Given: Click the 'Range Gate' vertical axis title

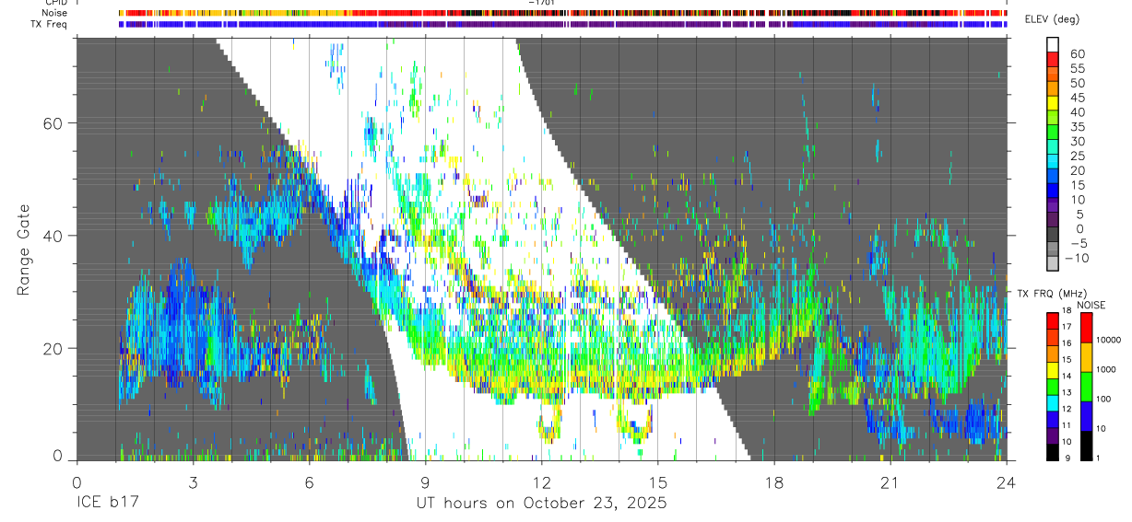Looking at the screenshot, I should pyautogui.click(x=24, y=249).
